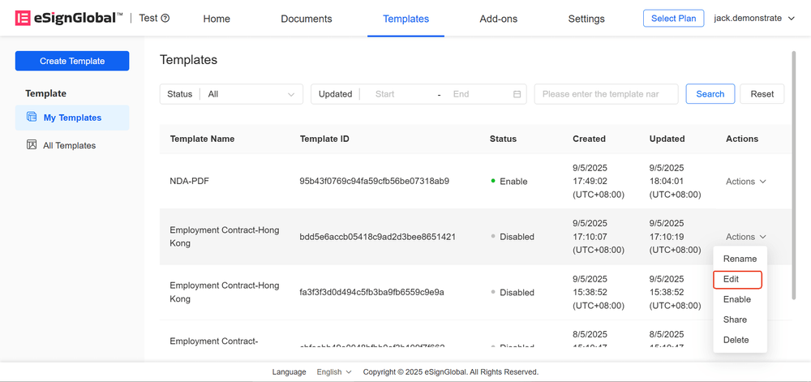Viewport: 811px width, 382px height.
Task: Switch to the Documents tab
Action: (x=306, y=19)
